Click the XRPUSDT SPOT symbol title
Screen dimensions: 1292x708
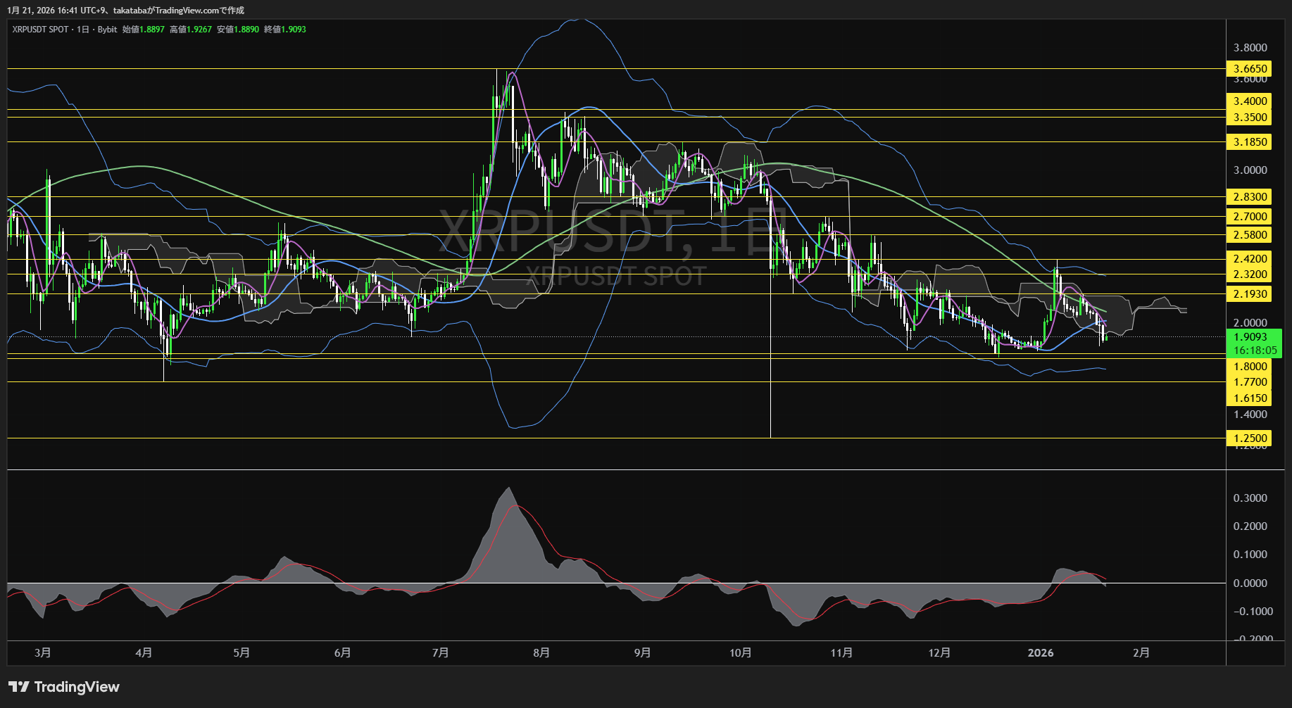(x=40, y=30)
